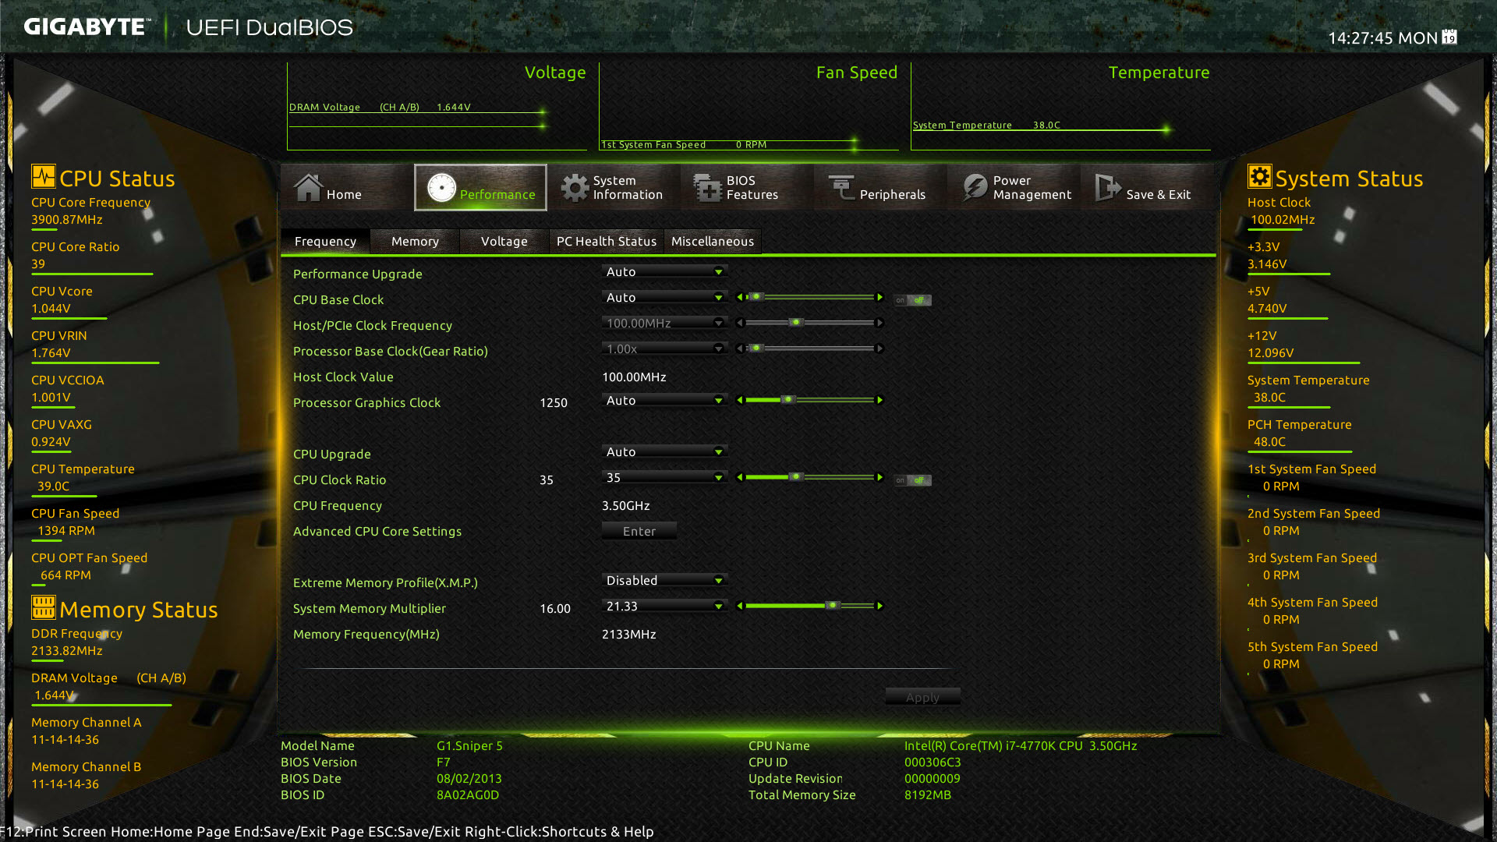The width and height of the screenshot is (1497, 842).
Task: Click System Memory Multiplier slider left arrow
Action: pos(739,606)
